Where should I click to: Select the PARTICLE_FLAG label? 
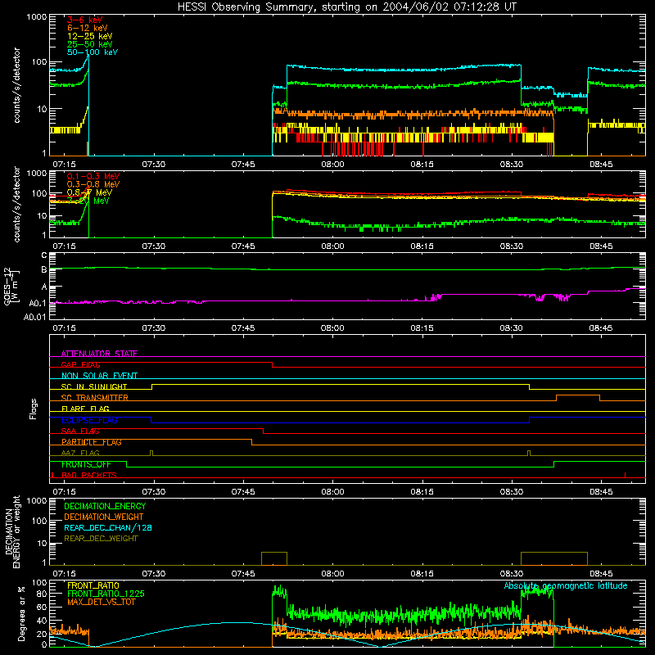(x=92, y=442)
